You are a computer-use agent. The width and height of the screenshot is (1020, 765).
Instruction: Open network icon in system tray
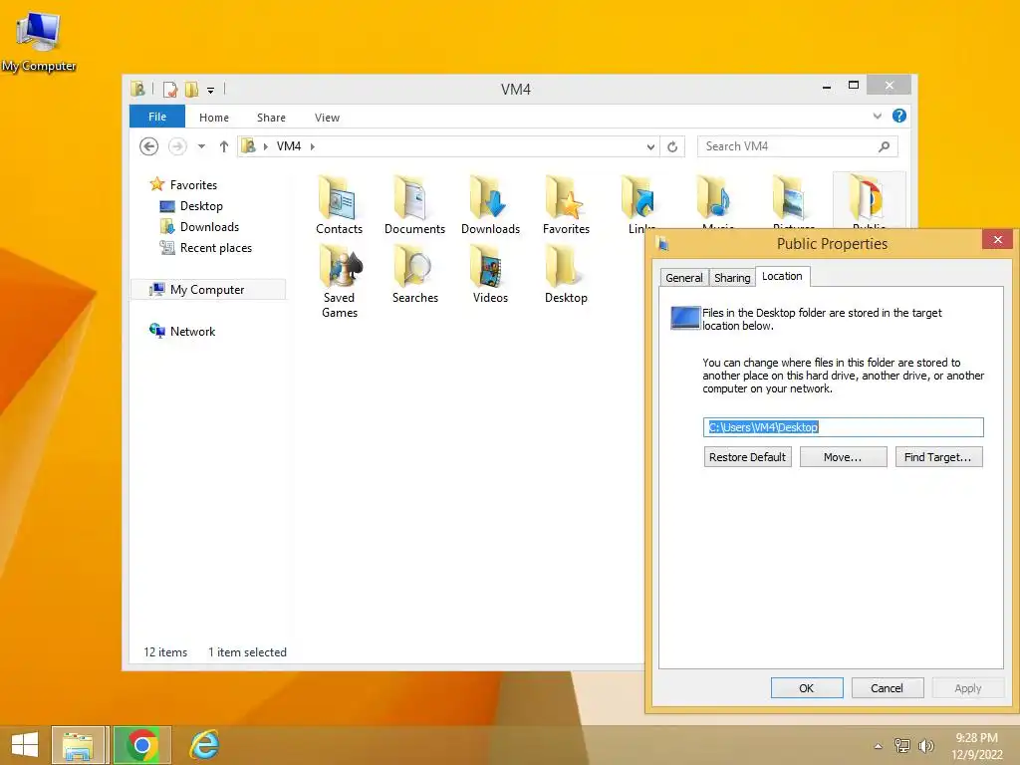pyautogui.click(x=901, y=745)
